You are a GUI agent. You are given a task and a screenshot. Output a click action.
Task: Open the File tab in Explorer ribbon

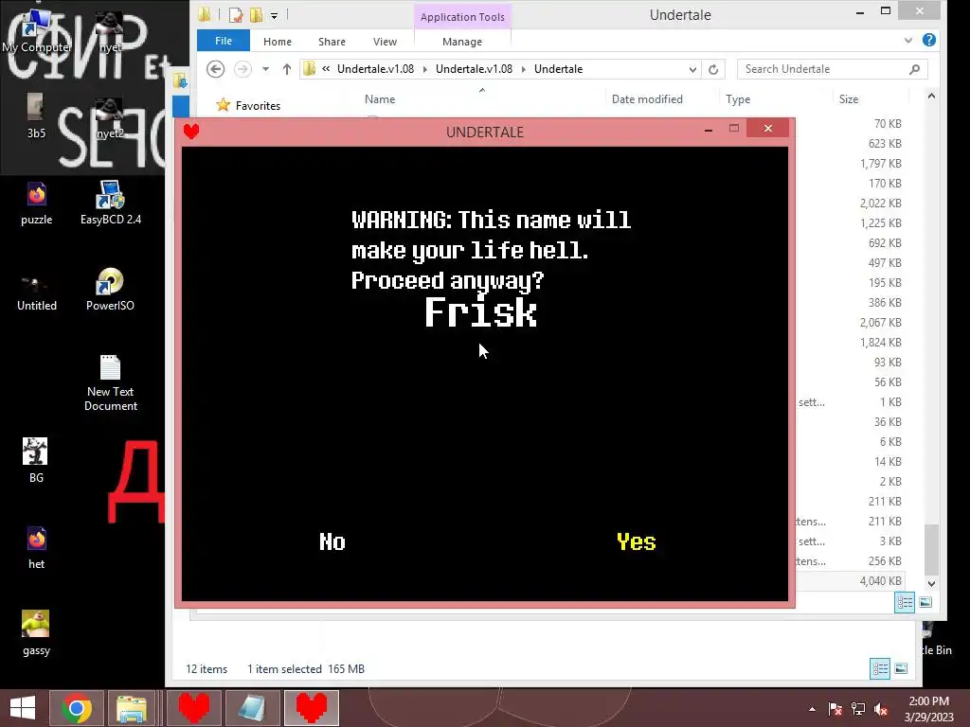[224, 41]
